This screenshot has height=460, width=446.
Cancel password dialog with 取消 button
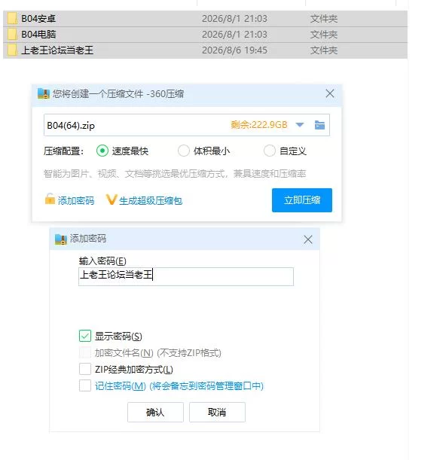pyautogui.click(x=217, y=412)
